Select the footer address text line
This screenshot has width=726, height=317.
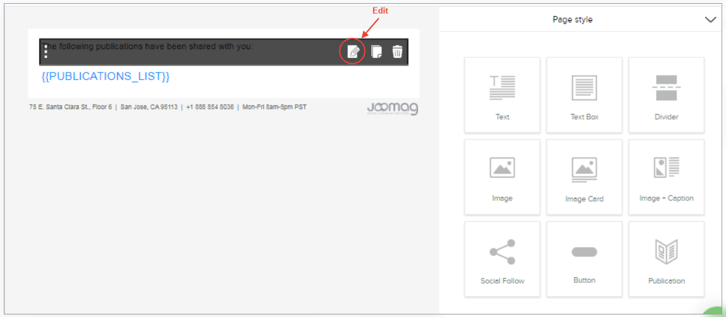point(167,107)
